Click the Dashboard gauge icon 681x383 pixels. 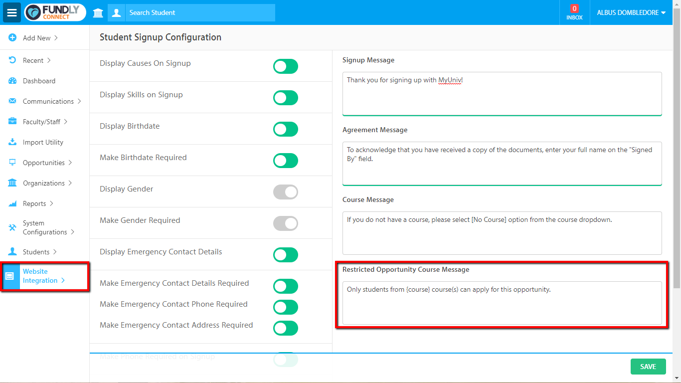[12, 81]
